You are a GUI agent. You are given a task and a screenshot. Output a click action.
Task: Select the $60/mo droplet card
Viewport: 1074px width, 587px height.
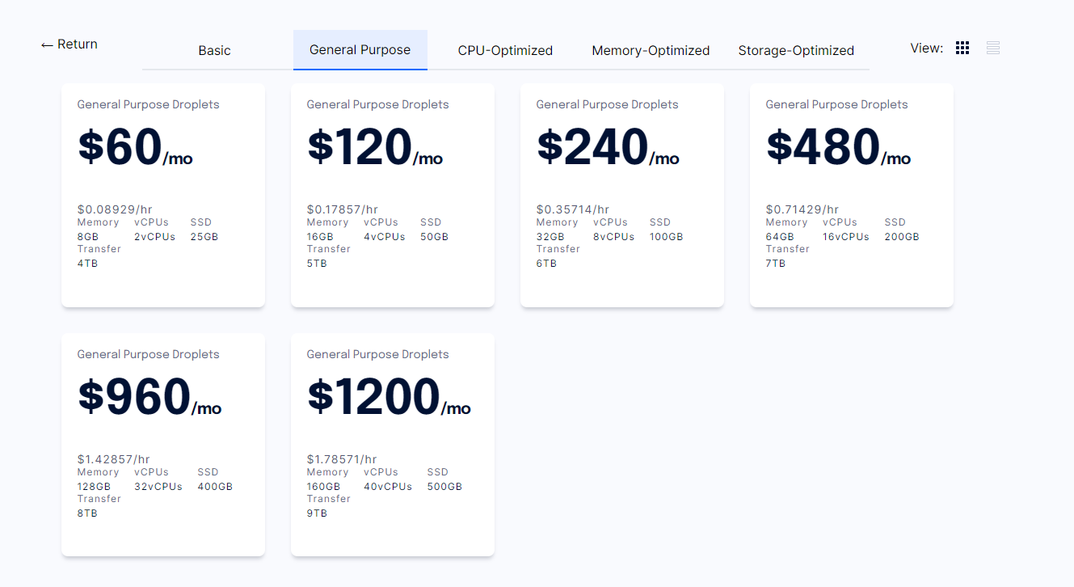coord(163,195)
